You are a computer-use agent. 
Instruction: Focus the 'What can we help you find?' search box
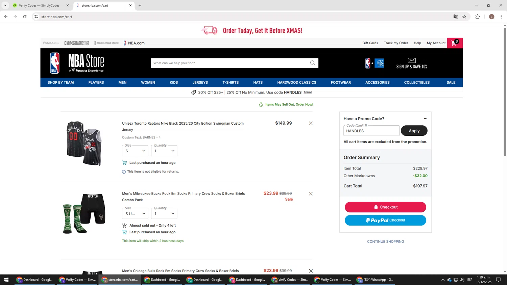[x=230, y=63]
